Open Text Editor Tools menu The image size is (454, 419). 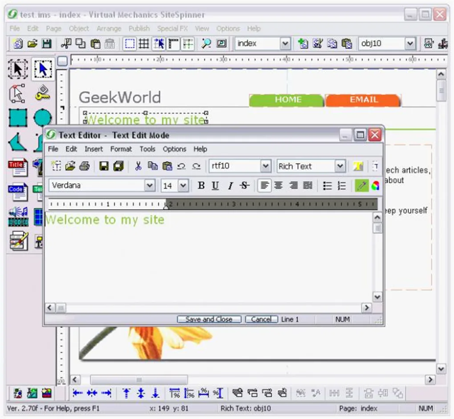tap(148, 149)
